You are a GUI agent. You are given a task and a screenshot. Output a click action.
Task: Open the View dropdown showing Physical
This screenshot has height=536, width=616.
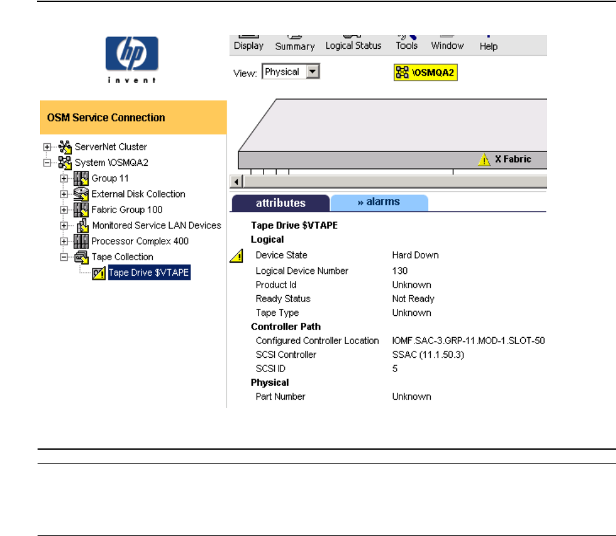314,72
